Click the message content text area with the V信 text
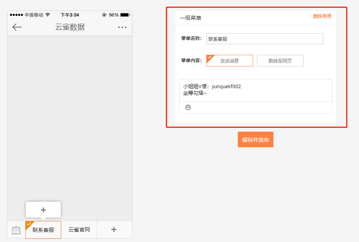This screenshot has width=359, height=242. [255, 90]
